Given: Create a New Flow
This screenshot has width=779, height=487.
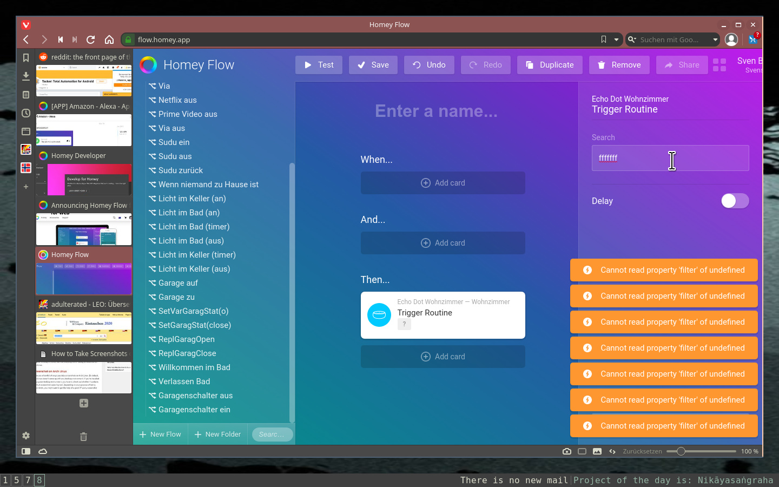Looking at the screenshot, I should click(161, 434).
